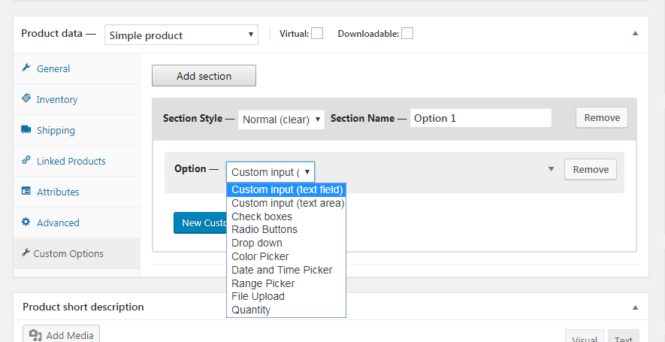Image resolution: width=665 pixels, height=342 pixels.
Task: Click the Section Name text field
Action: [480, 118]
